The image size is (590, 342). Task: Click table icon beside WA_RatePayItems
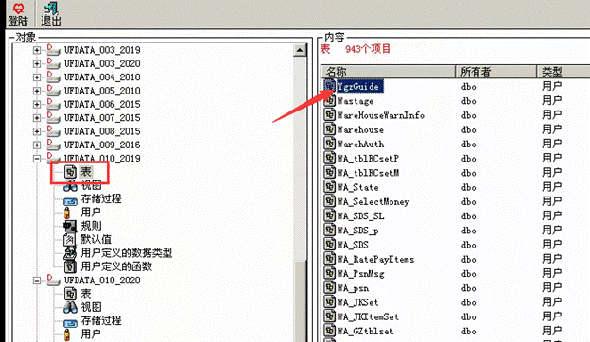pos(330,259)
